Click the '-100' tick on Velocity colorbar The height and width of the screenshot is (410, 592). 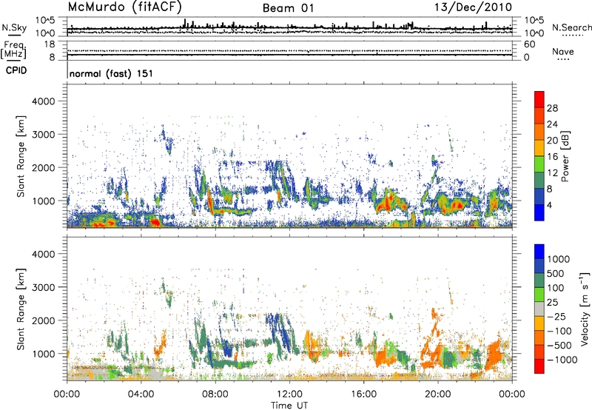pos(559,331)
